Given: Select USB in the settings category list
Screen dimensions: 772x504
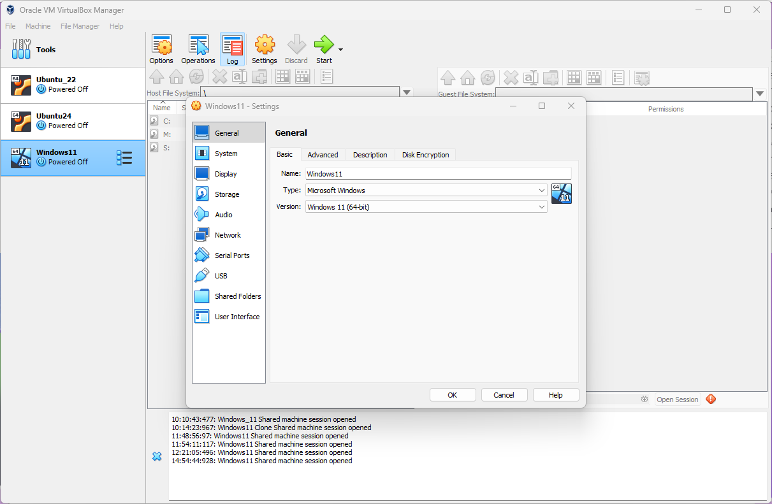Looking at the screenshot, I should click(x=229, y=275).
